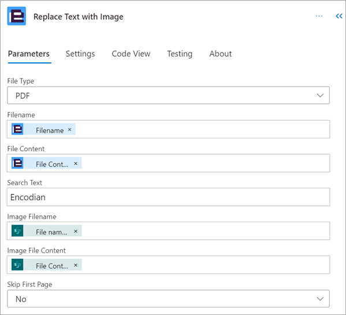Select the Parameters tab
The width and height of the screenshot is (346, 315).
click(x=29, y=54)
